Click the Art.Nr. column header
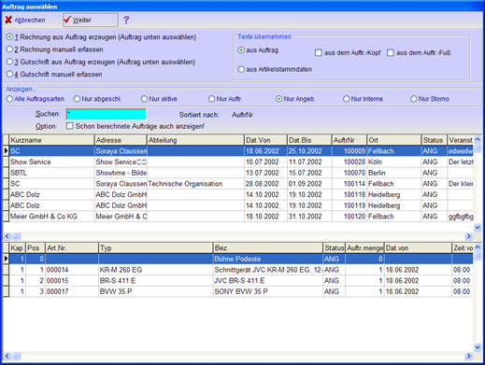Screen dimensions: 485x365 72,248
